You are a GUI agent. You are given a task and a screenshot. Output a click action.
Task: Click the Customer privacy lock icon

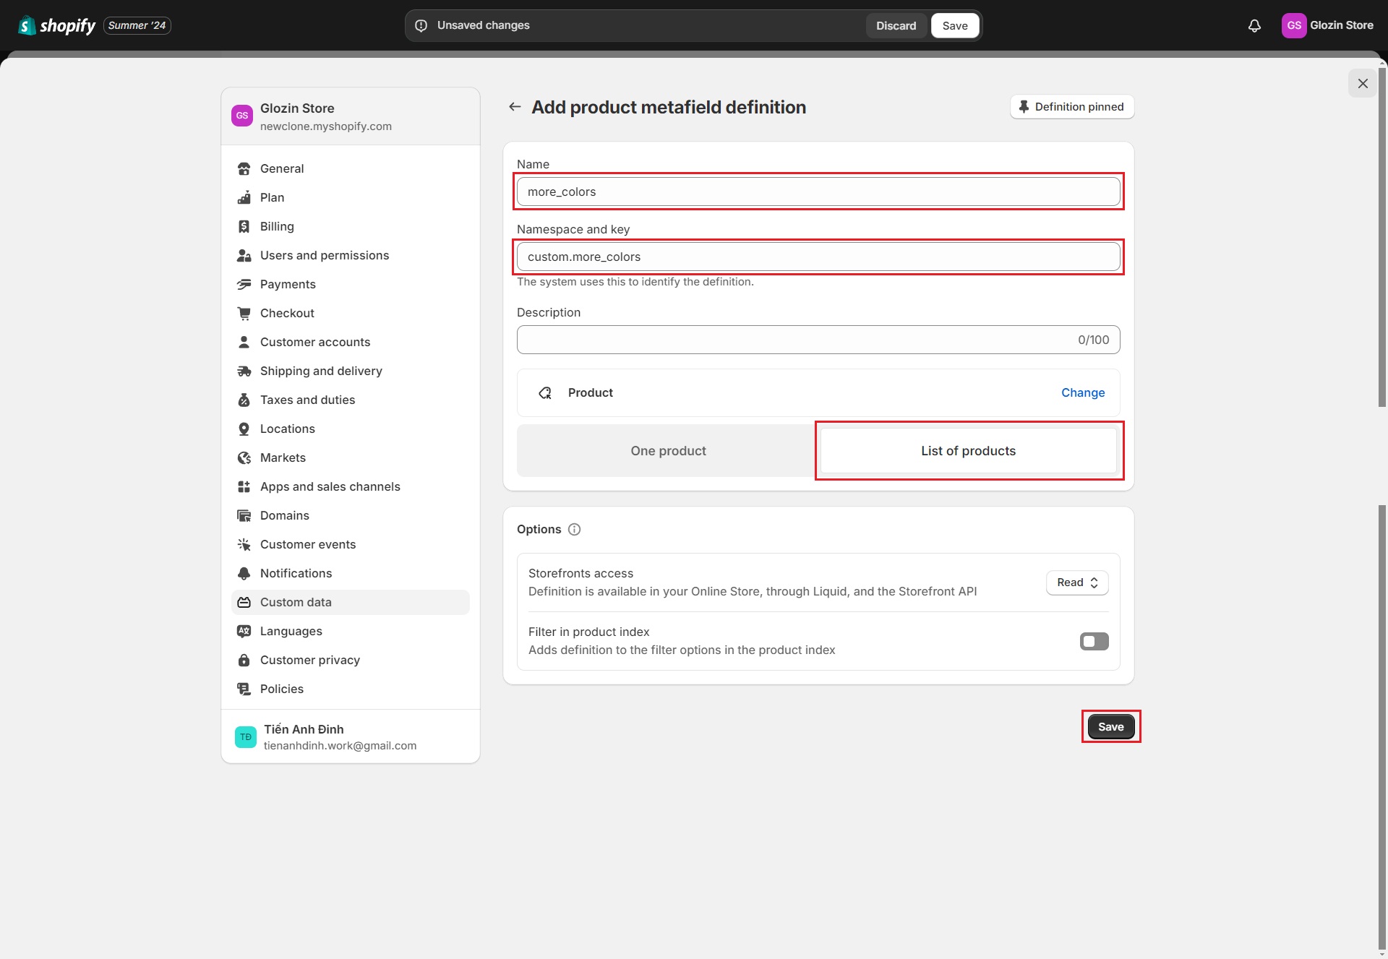coord(244,661)
